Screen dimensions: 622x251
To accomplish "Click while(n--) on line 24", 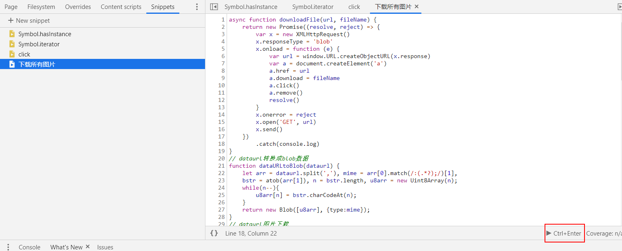I will (259, 188).
